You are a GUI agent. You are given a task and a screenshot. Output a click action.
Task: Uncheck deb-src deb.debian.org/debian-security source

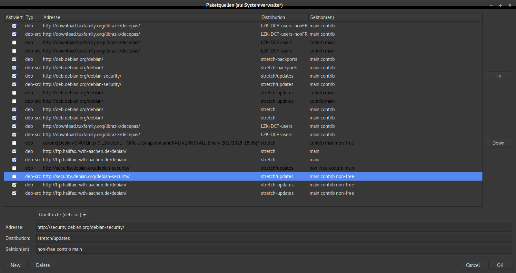14,84
